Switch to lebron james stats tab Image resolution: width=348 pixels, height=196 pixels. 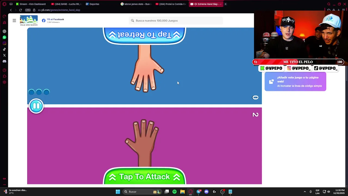tap(136, 4)
